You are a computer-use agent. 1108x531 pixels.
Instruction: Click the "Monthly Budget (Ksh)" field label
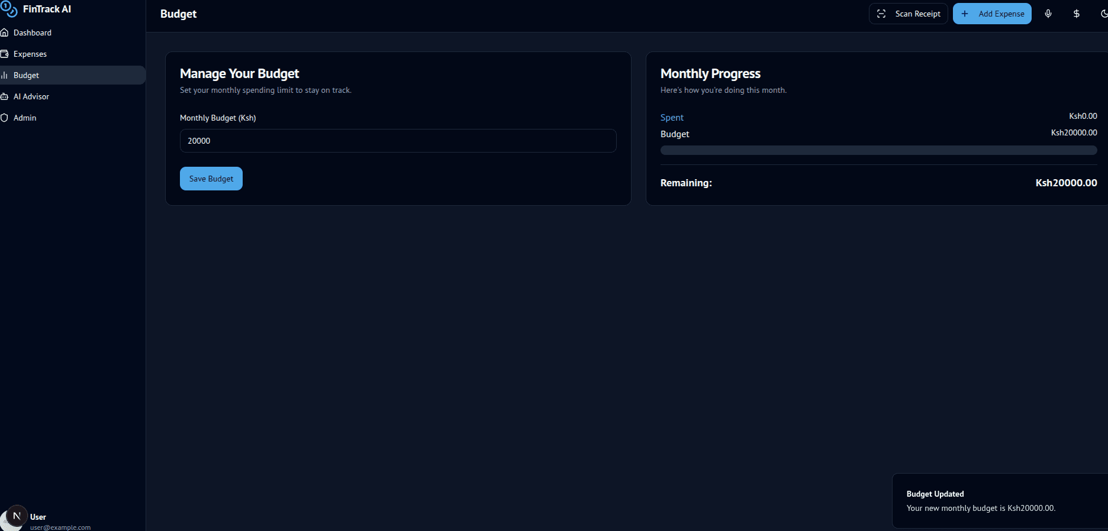coord(218,118)
